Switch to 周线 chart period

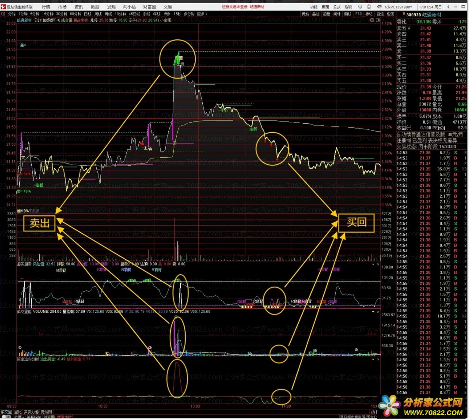coord(98,14)
